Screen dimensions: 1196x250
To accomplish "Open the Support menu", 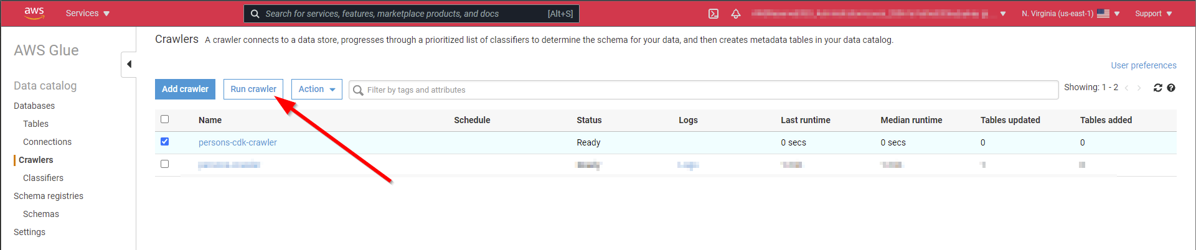I will (x=1153, y=14).
